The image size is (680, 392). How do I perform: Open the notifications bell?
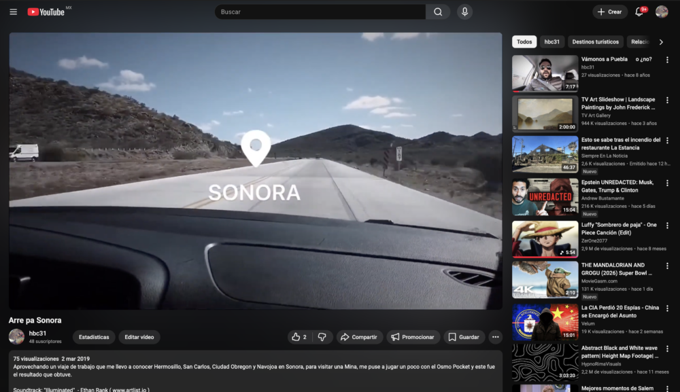point(639,12)
